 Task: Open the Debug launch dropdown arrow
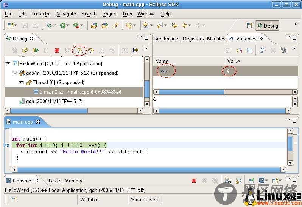[x=54, y=25]
